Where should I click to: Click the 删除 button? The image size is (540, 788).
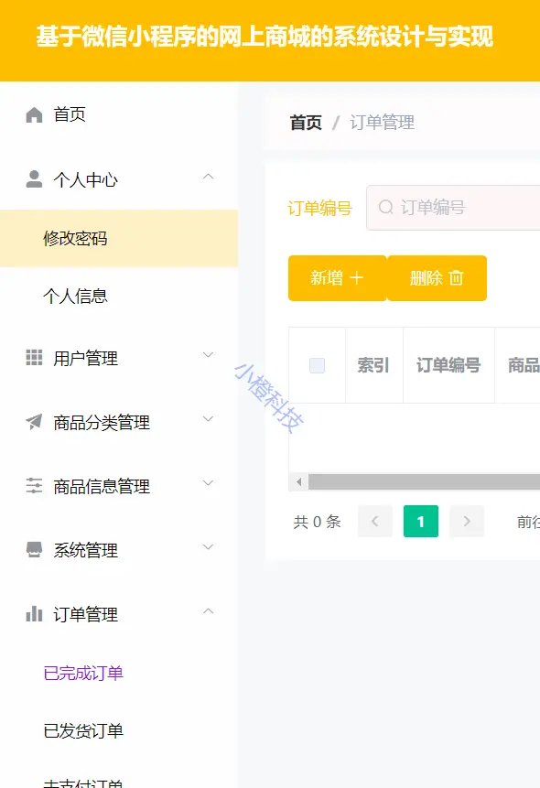(x=437, y=278)
